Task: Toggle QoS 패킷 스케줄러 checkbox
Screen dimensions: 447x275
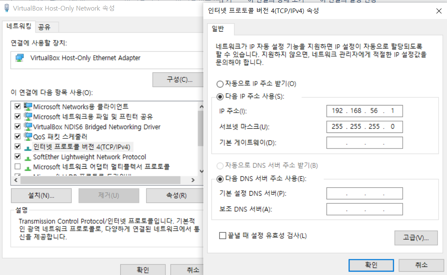Action: 18,136
